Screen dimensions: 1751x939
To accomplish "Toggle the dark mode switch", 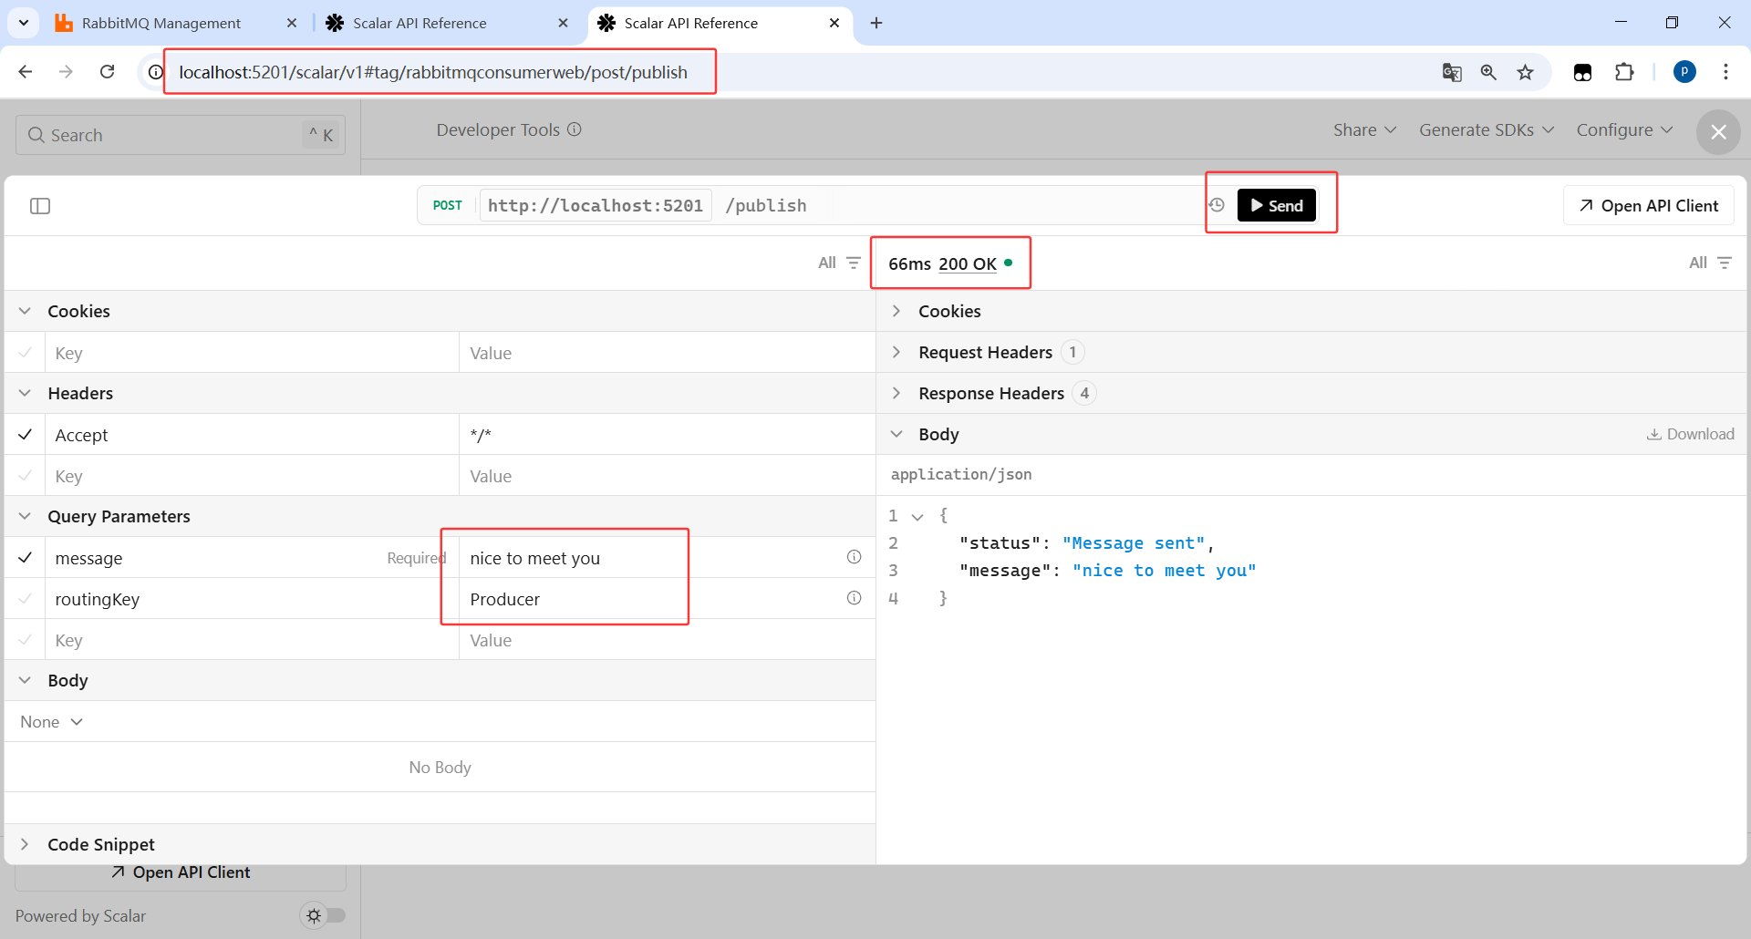I will pos(324,915).
